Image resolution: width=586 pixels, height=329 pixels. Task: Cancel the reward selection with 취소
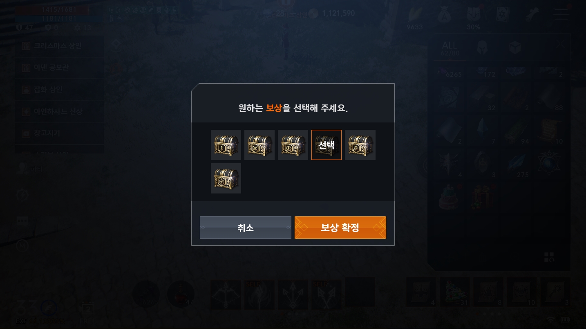tap(246, 227)
